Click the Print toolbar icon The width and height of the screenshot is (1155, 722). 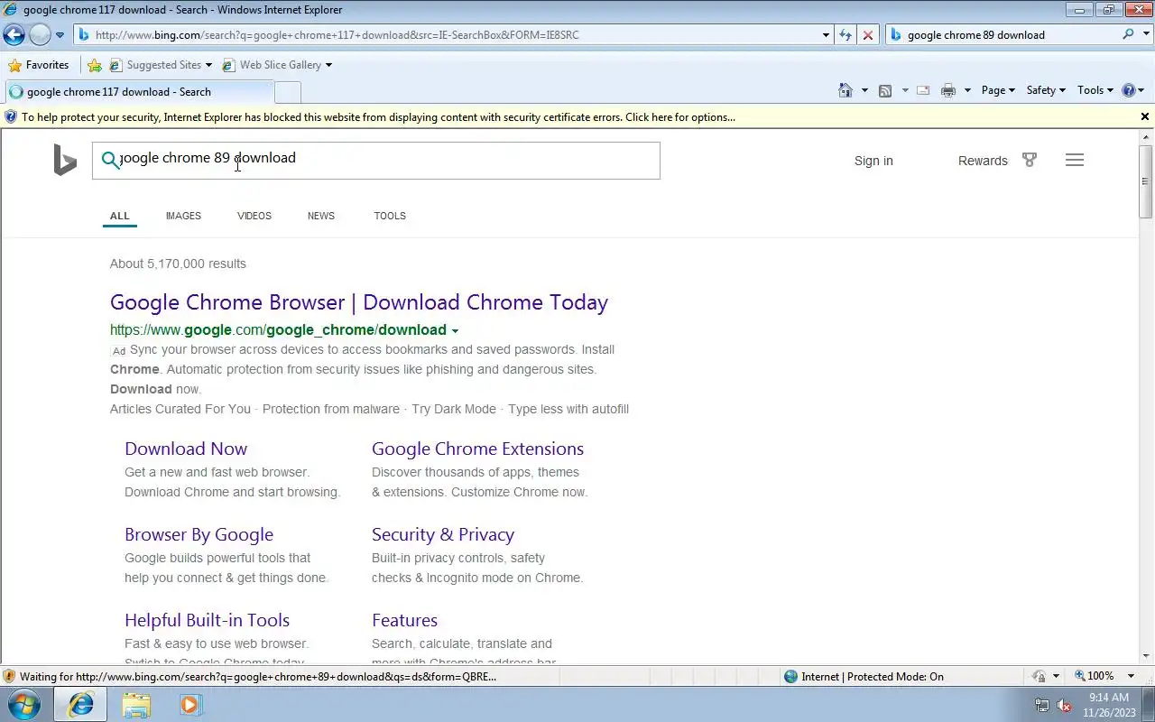(x=948, y=90)
